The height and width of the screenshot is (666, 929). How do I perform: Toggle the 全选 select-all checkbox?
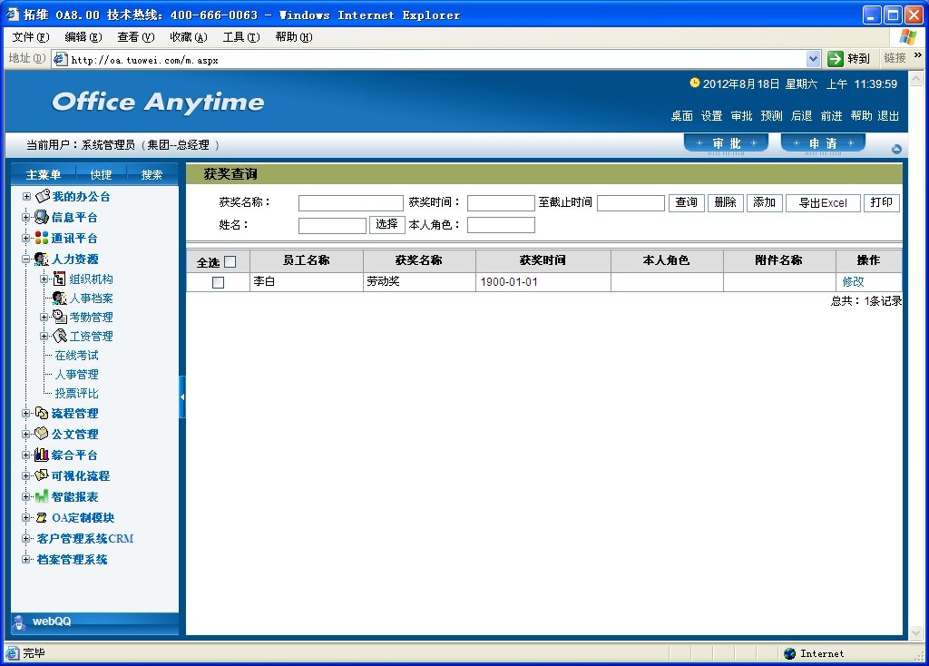coord(230,262)
